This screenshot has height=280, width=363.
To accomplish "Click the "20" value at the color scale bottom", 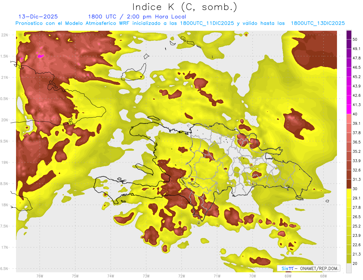I will click(x=355, y=263).
